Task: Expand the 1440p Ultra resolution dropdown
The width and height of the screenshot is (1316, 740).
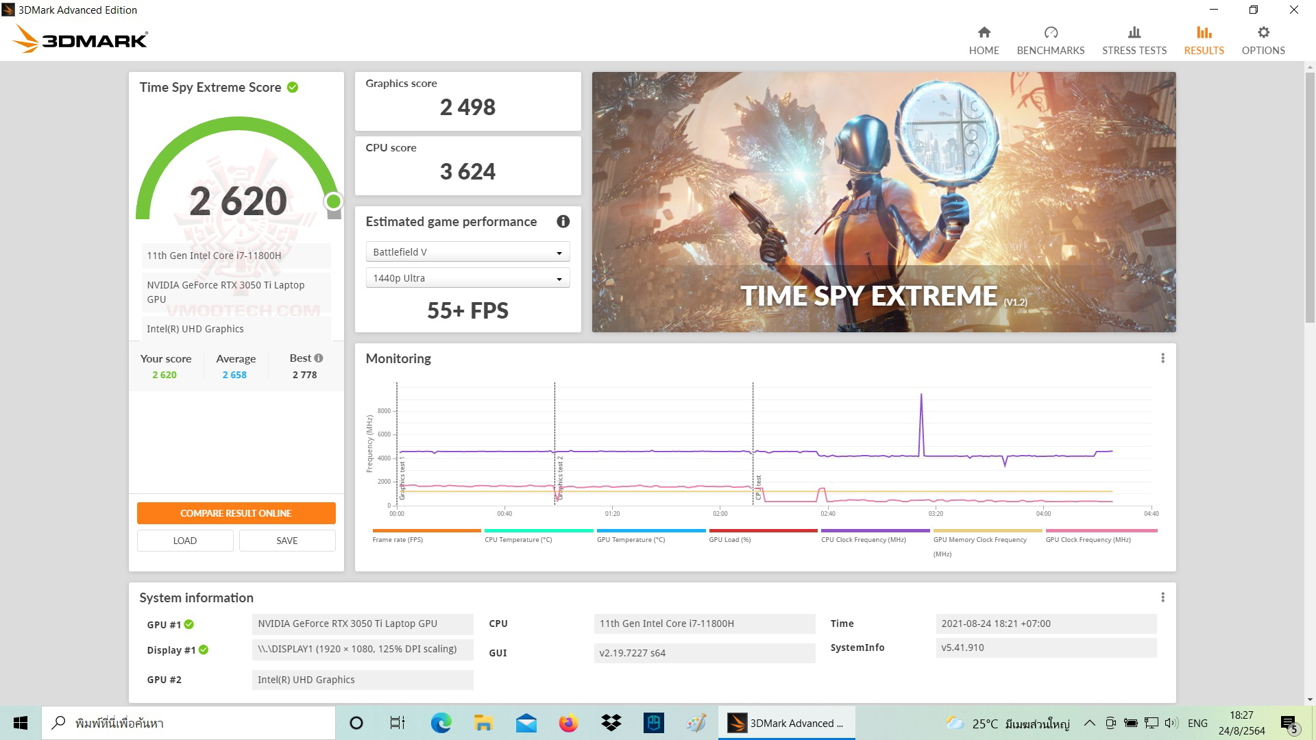Action: click(x=467, y=278)
